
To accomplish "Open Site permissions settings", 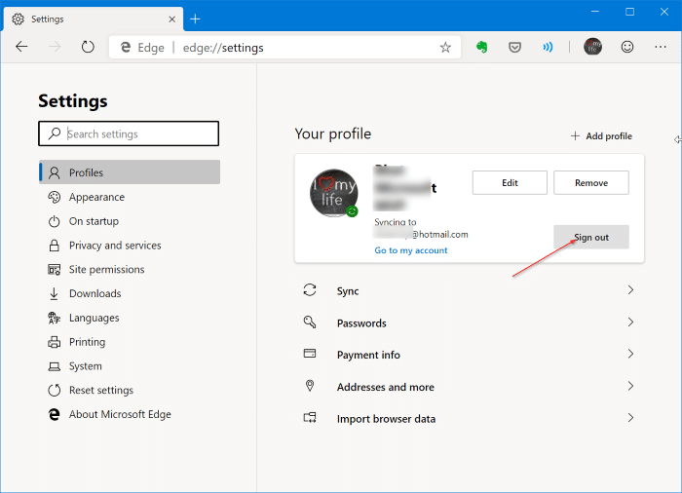I will coord(130,269).
